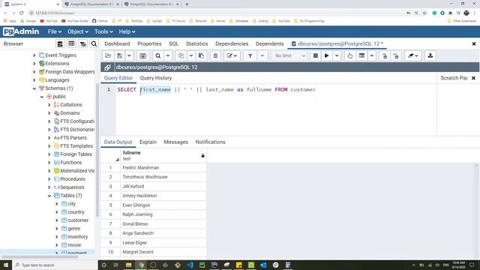Switch to the Notifications tab
Screen dimensions: 480x270
tap(210, 142)
